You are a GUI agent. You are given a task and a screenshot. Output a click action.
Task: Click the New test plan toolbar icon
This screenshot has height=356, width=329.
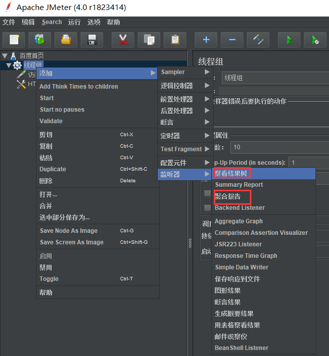click(14, 40)
